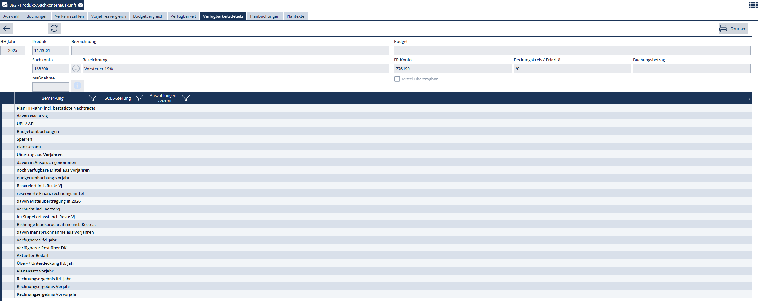This screenshot has height=301, width=760.
Task: Go to the Vorjahresvergleich tab
Action: (x=109, y=16)
